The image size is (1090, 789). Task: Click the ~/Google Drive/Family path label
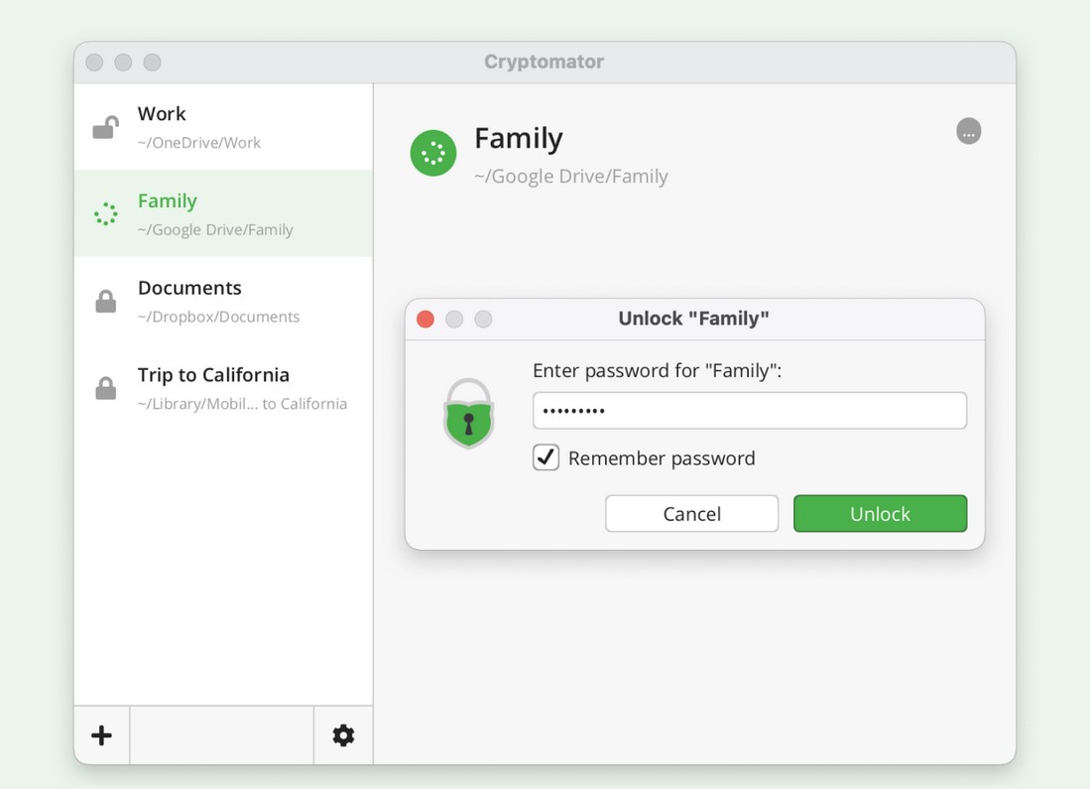[569, 176]
